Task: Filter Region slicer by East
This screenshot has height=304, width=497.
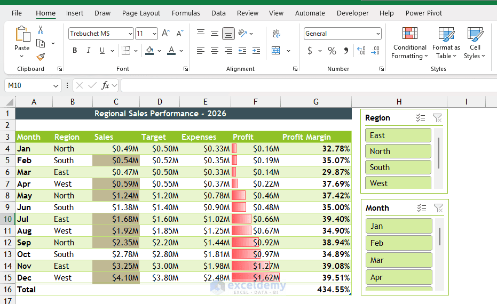Action: (x=398, y=135)
